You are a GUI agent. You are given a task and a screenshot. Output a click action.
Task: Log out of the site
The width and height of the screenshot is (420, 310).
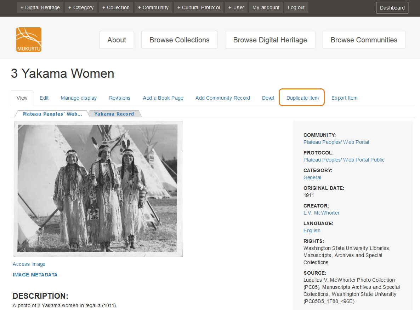coord(296,7)
